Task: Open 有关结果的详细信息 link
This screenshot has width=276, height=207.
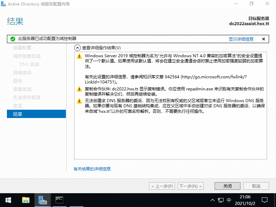Action: (92, 169)
